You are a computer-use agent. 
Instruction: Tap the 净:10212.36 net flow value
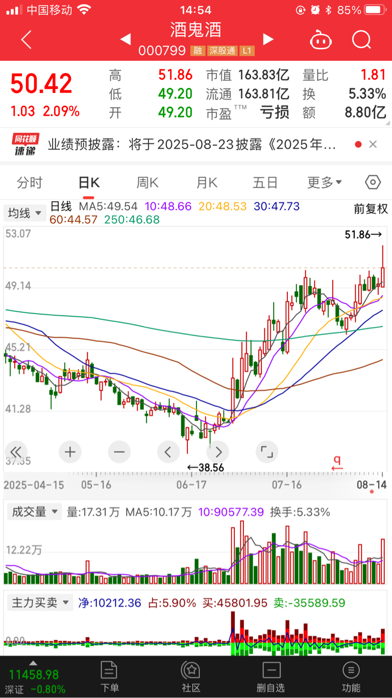(x=110, y=602)
